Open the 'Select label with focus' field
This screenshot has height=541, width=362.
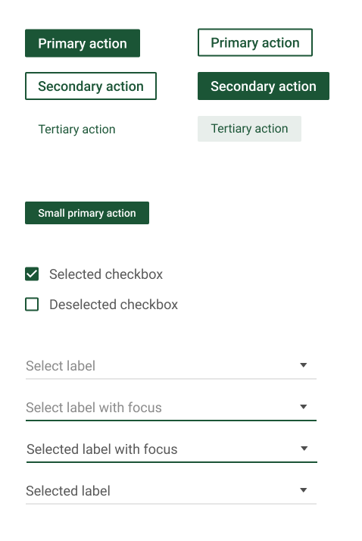point(171,408)
